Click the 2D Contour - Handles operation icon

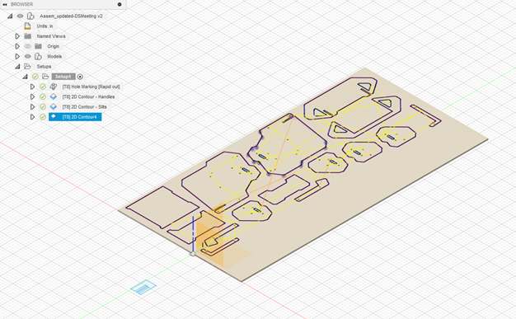click(x=53, y=96)
